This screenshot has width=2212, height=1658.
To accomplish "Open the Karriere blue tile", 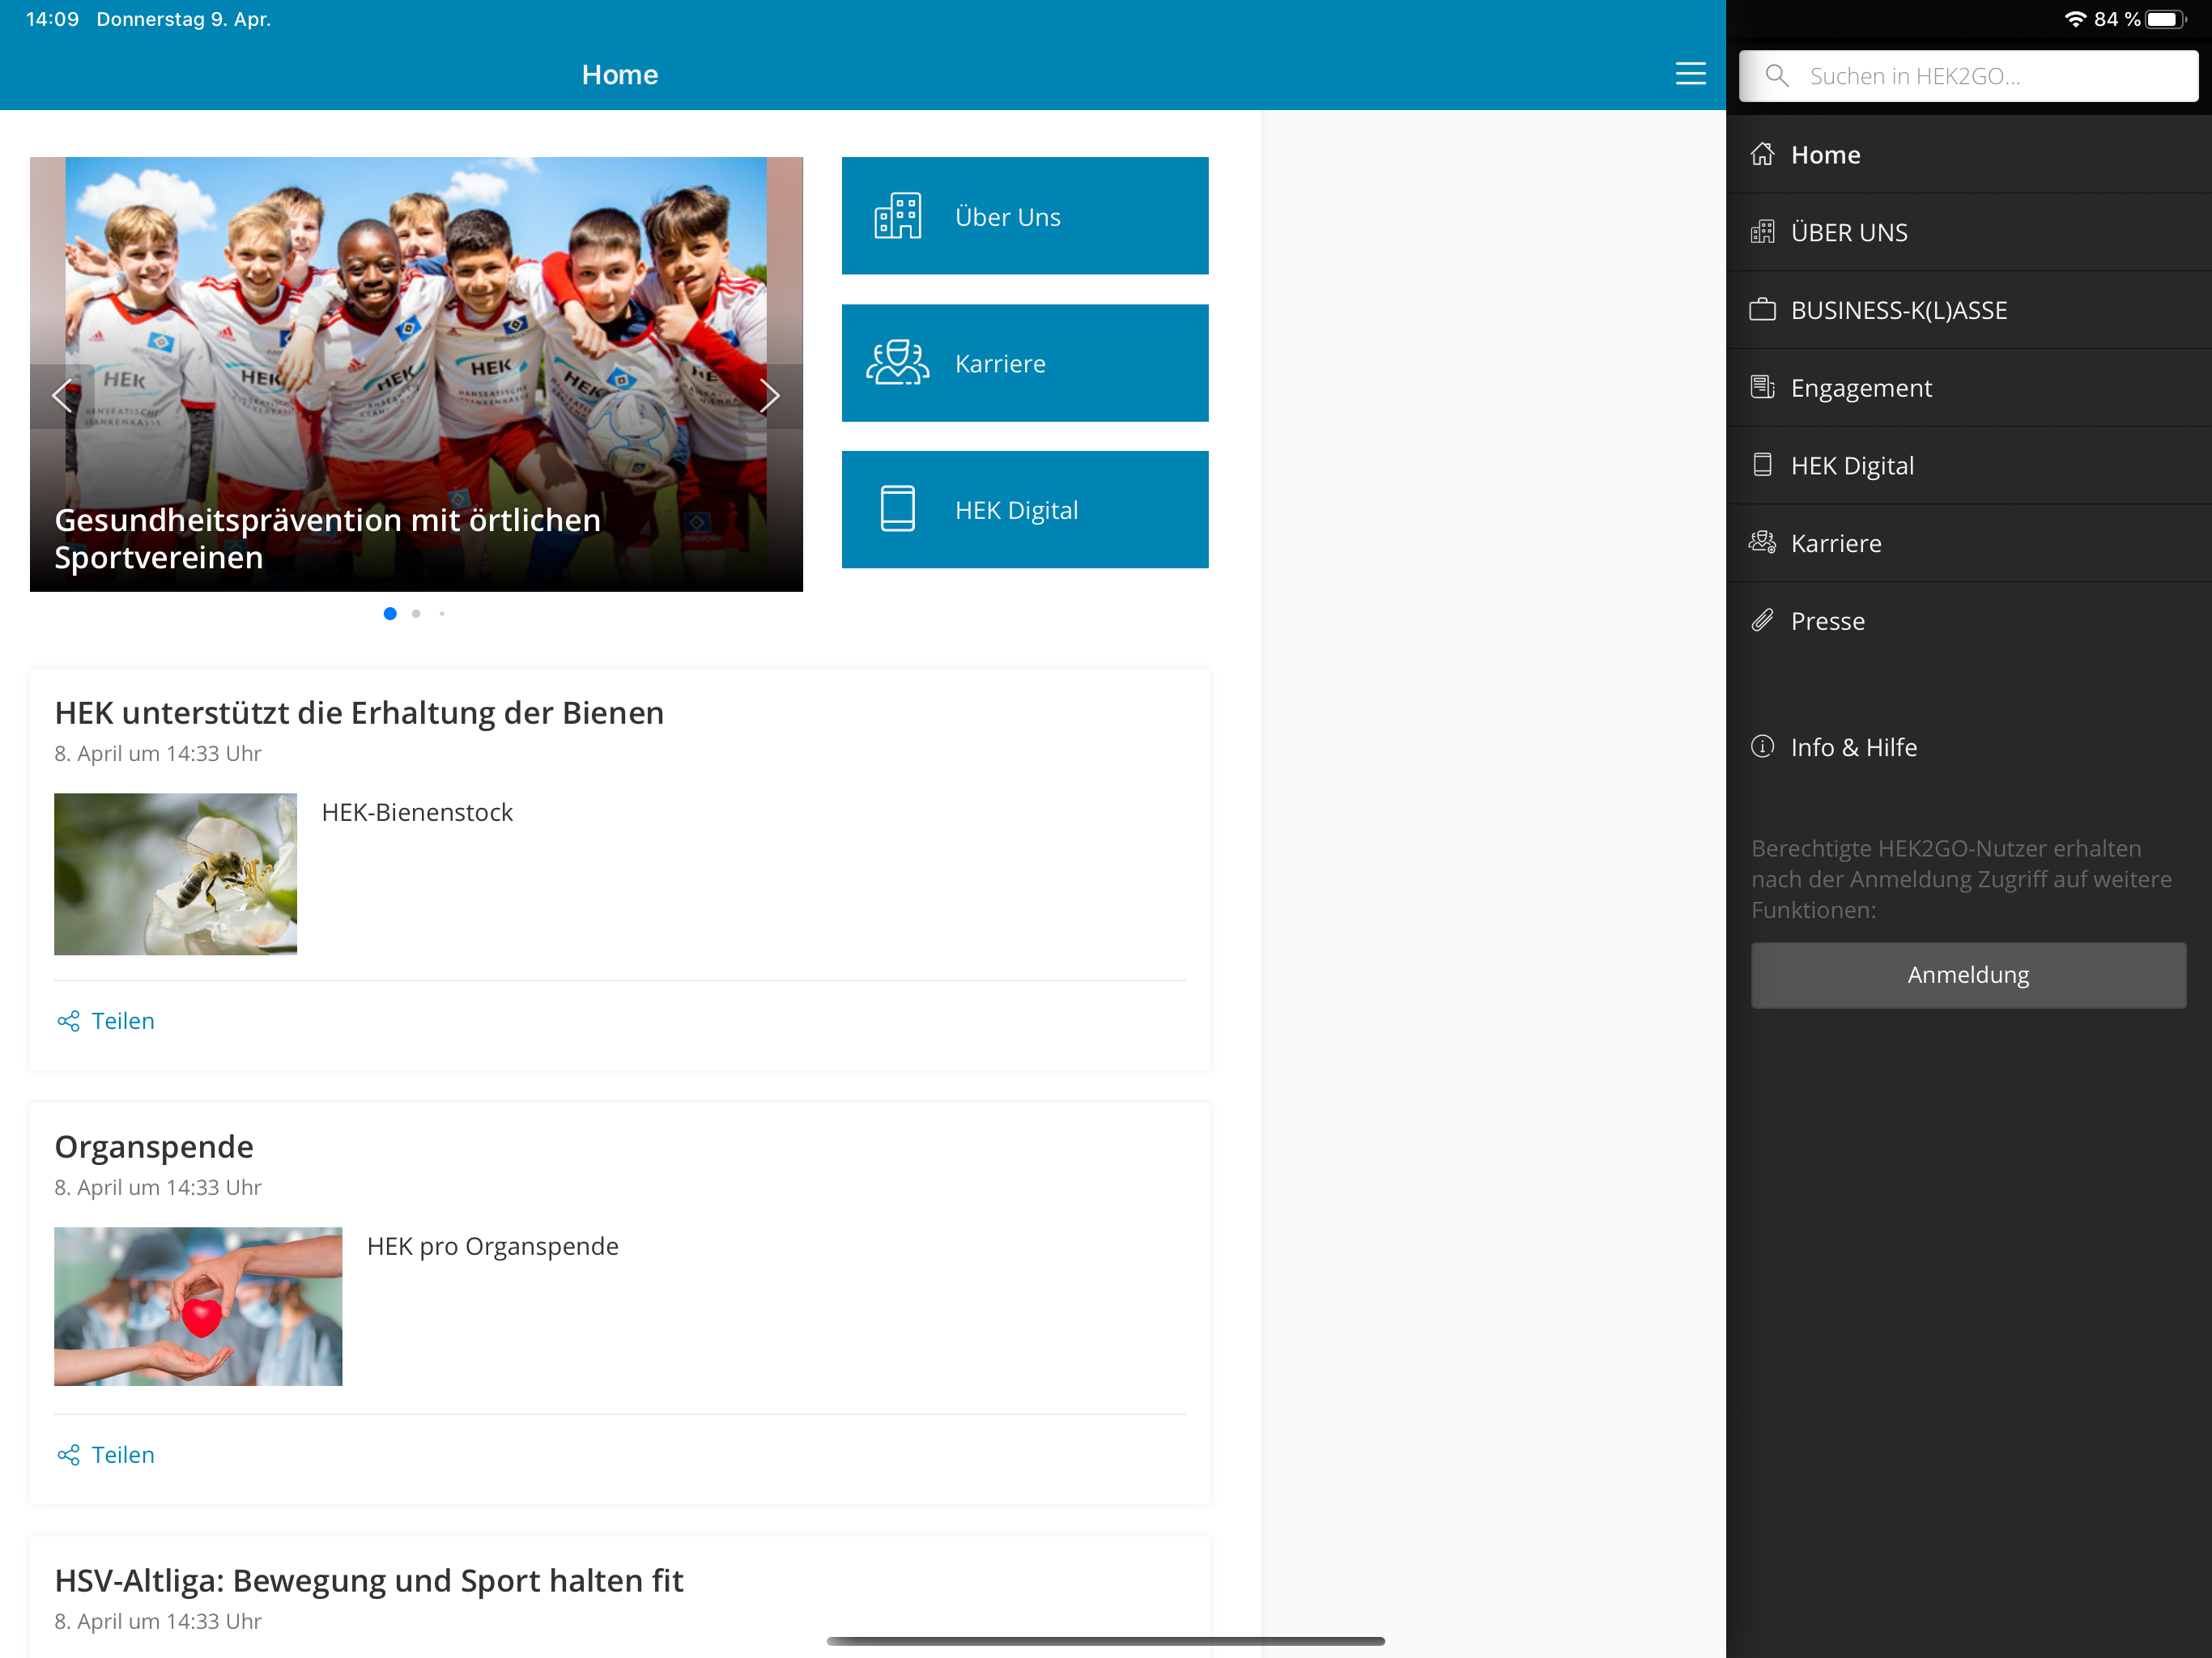I will [x=1025, y=363].
